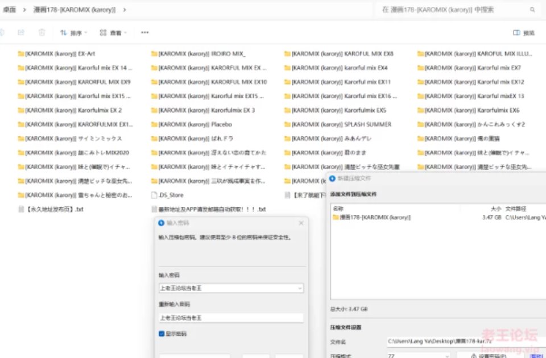The height and width of the screenshot is (358, 546).
Task: Select the 三玖が既成事実を作.. folder
Action: pyautogui.click(x=208, y=181)
